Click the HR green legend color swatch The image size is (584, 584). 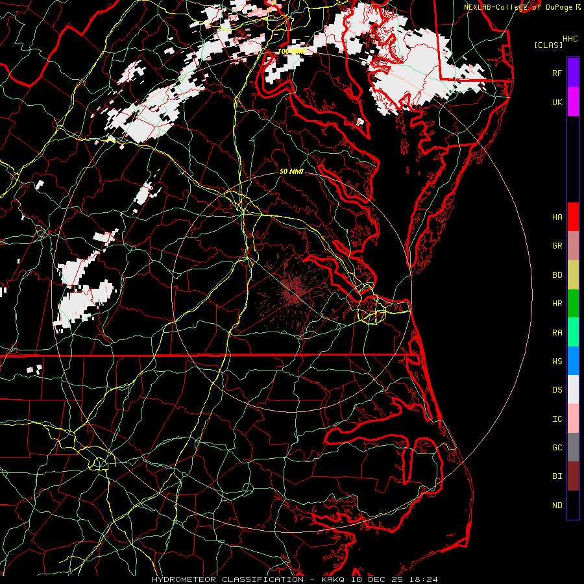pos(573,304)
